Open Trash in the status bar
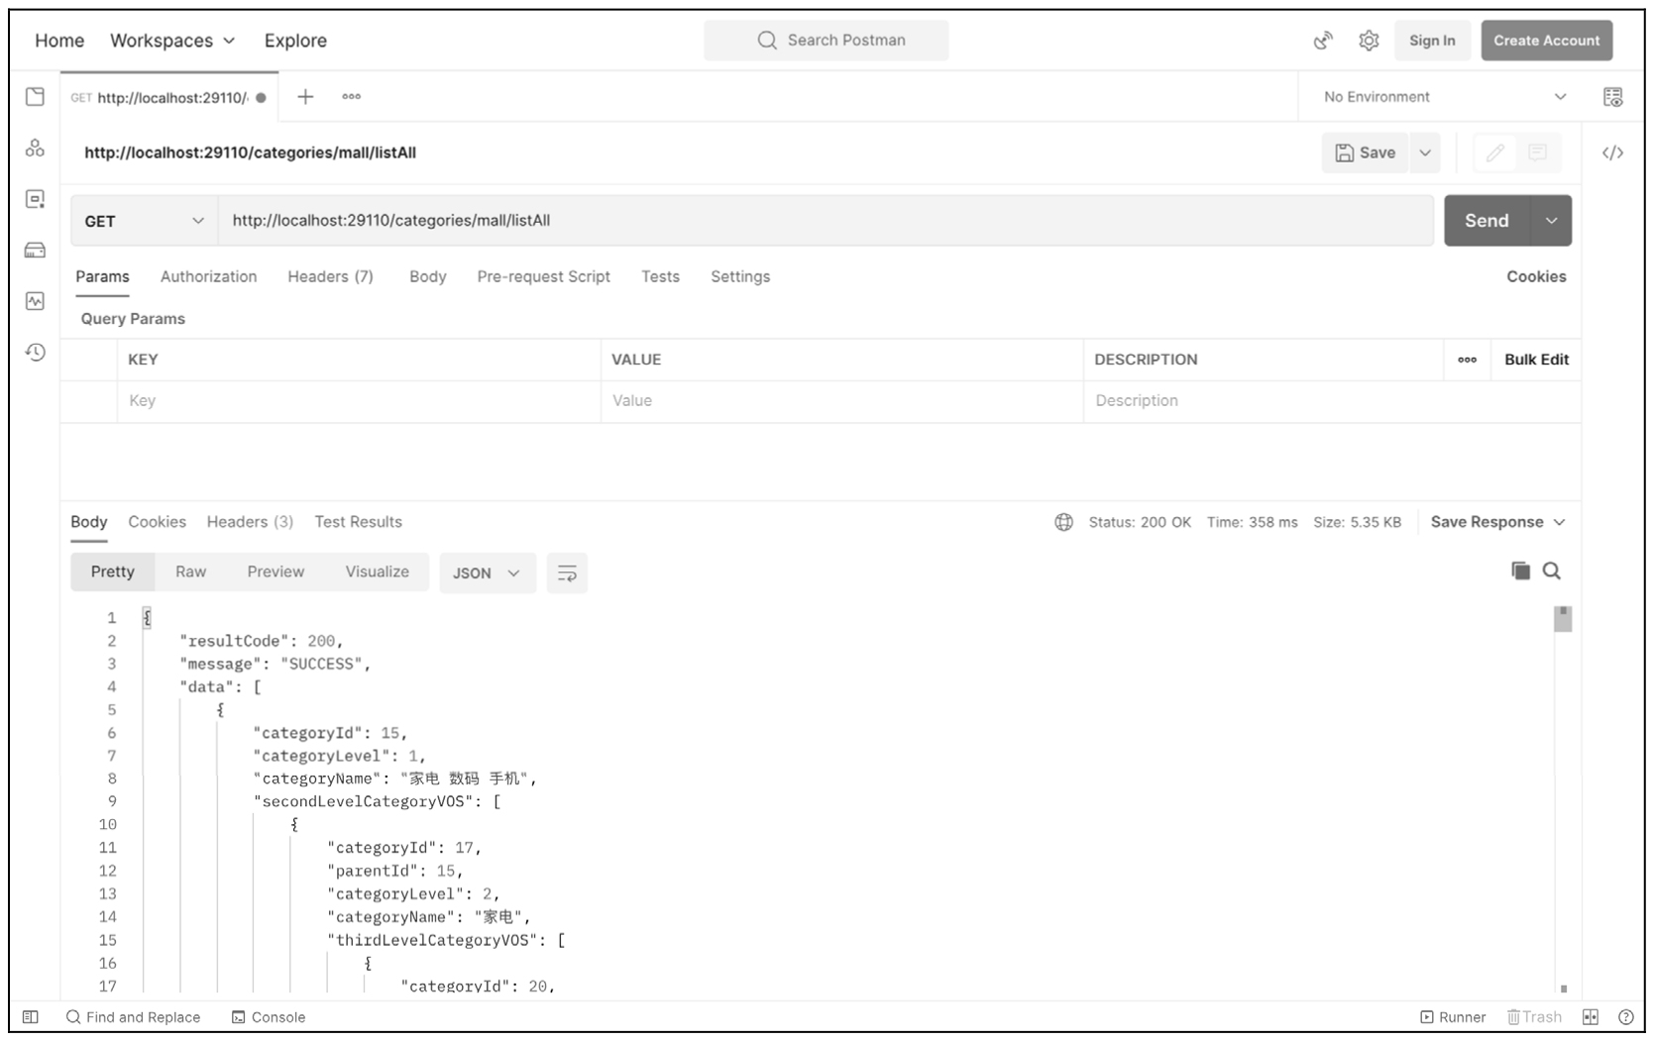 point(1534,1017)
